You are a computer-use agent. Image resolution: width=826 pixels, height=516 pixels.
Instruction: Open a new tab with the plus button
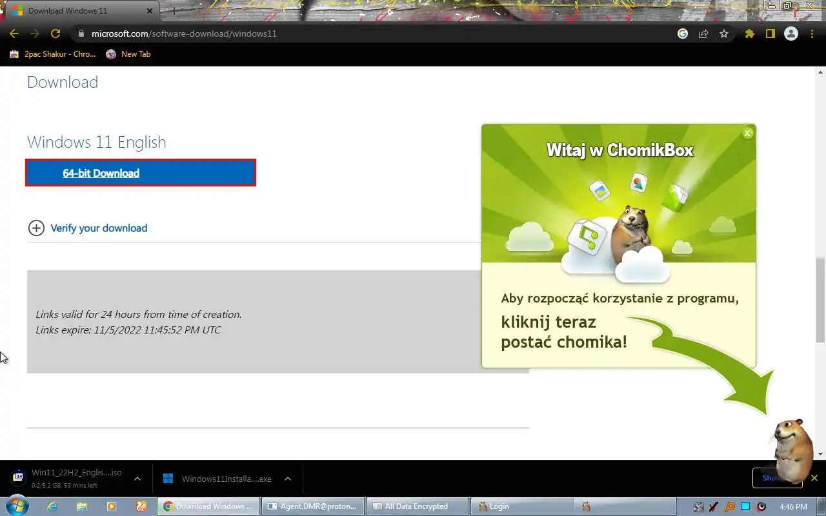pyautogui.click(x=173, y=11)
